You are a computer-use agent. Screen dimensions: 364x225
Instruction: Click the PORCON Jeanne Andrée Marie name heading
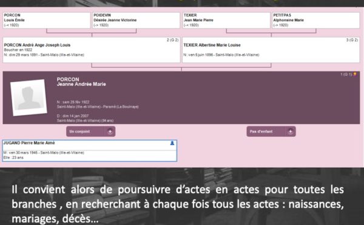pos(81,82)
